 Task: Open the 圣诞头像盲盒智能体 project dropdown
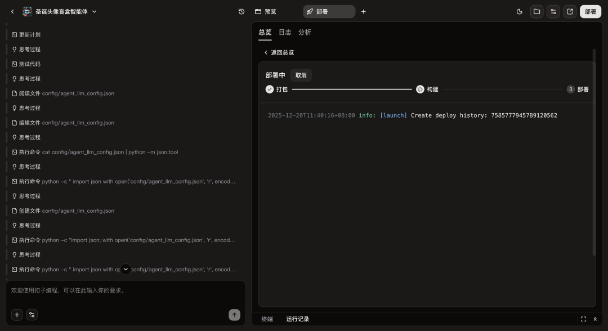[x=65, y=11]
